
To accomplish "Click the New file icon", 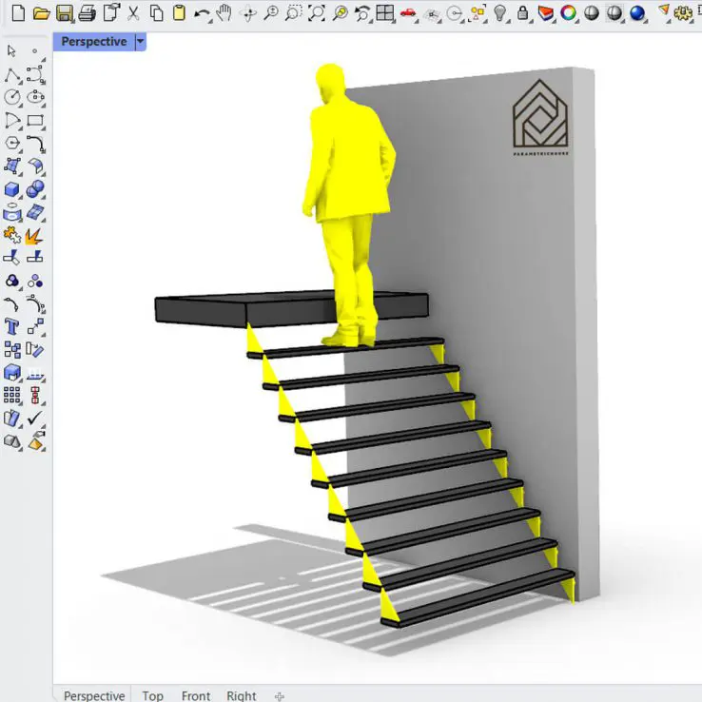I will click(17, 13).
